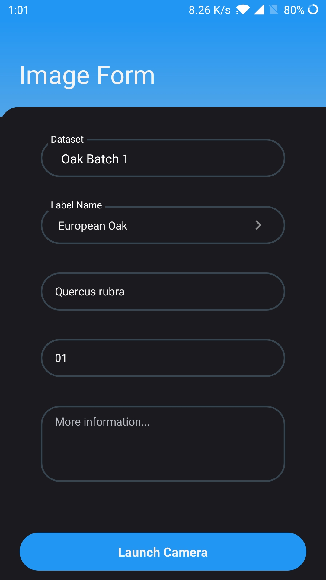Tap the Wi-Fi status icon

(243, 10)
